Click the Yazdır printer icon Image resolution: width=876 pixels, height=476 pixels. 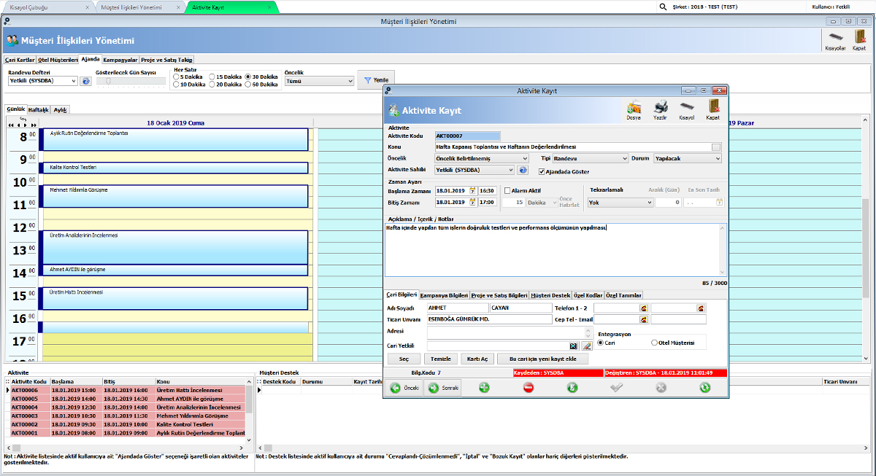660,108
